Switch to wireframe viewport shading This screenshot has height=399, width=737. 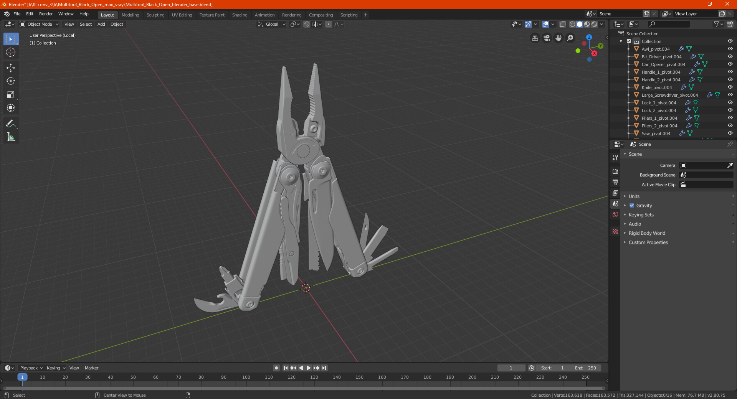[572, 24]
